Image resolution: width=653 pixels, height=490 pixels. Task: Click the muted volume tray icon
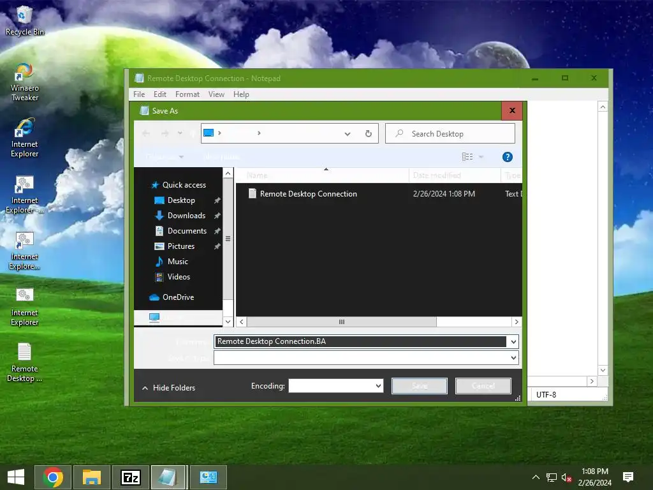pyautogui.click(x=566, y=477)
